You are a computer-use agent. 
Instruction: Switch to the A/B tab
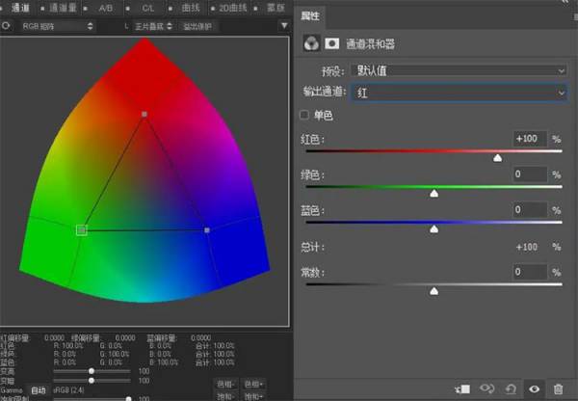click(x=105, y=8)
